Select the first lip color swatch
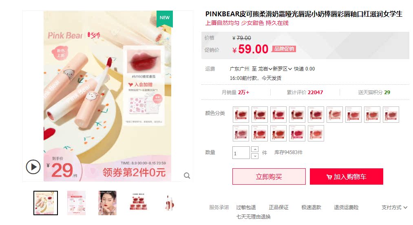Viewport: 413px width, 225px height. click(241, 115)
